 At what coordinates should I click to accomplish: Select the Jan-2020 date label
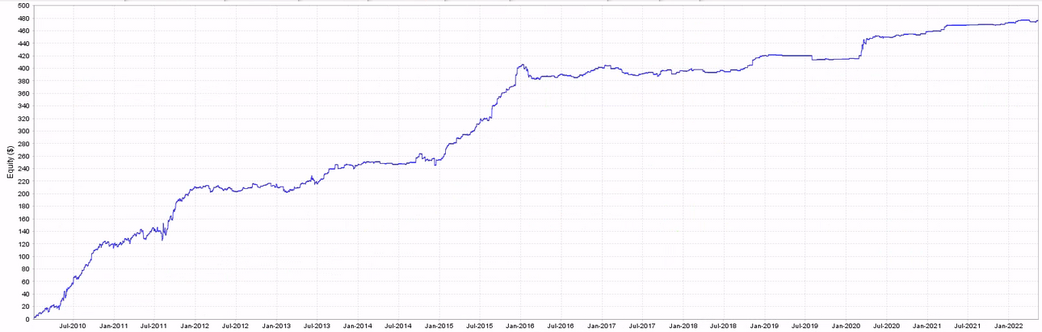847,326
